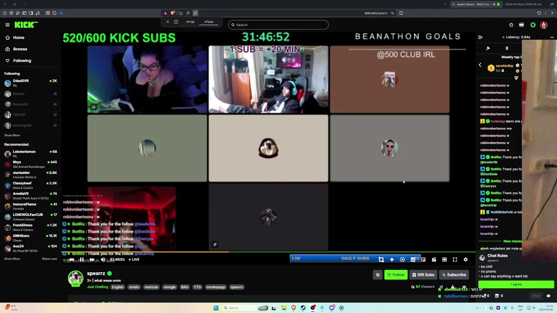
Task: Enter fullscreen mode in the player
Action: click(455, 260)
